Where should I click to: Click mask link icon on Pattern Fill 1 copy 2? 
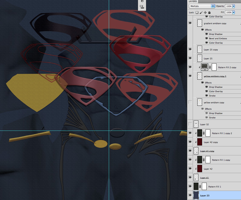pyautogui.click(x=204, y=133)
